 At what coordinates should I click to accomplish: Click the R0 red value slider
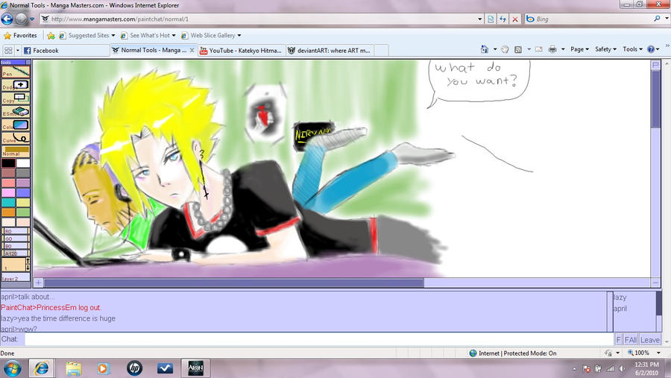16,231
